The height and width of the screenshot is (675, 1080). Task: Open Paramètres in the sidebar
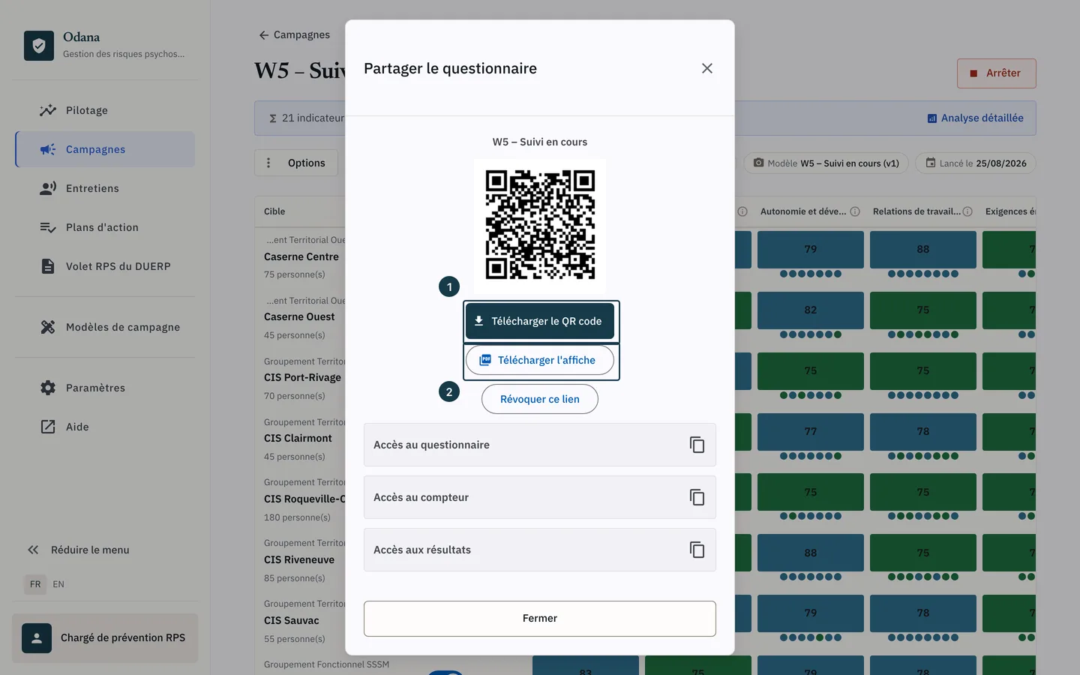click(x=105, y=388)
